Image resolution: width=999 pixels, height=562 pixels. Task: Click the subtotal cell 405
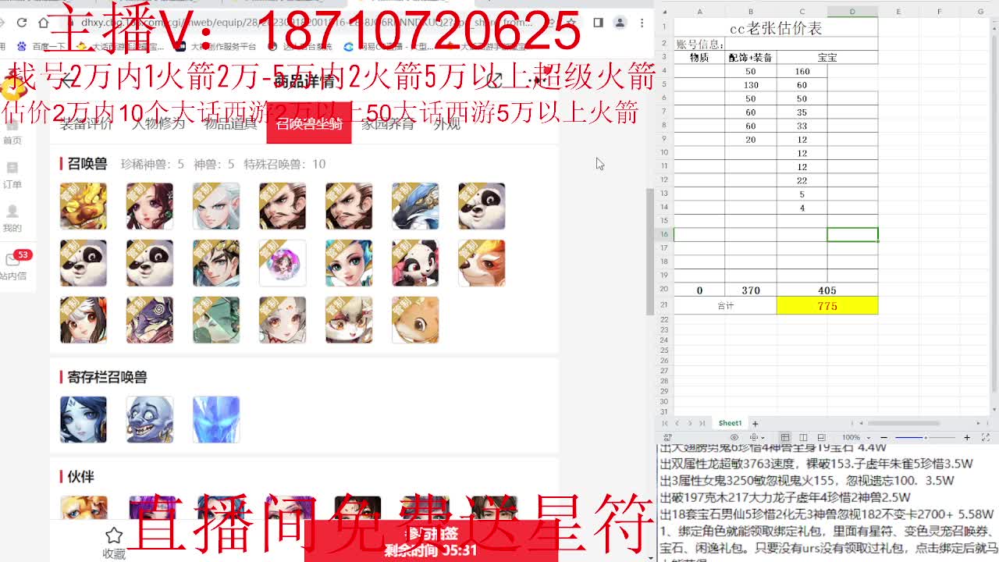[827, 290]
